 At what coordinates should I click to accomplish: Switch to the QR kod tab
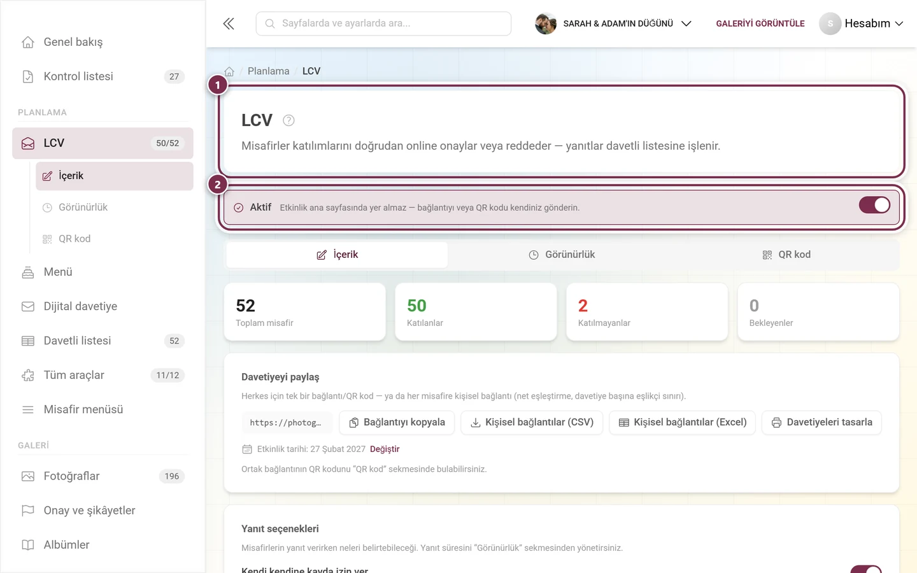pos(786,255)
